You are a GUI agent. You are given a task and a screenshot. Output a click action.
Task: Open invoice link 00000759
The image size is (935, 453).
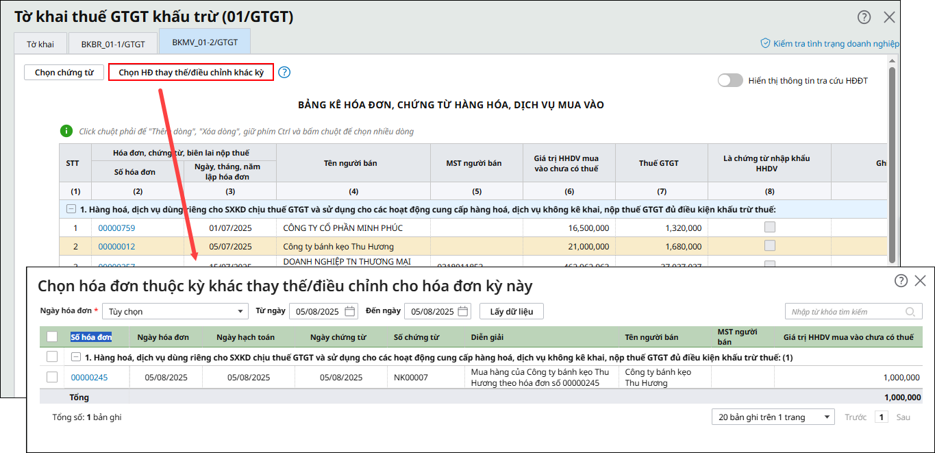(116, 228)
